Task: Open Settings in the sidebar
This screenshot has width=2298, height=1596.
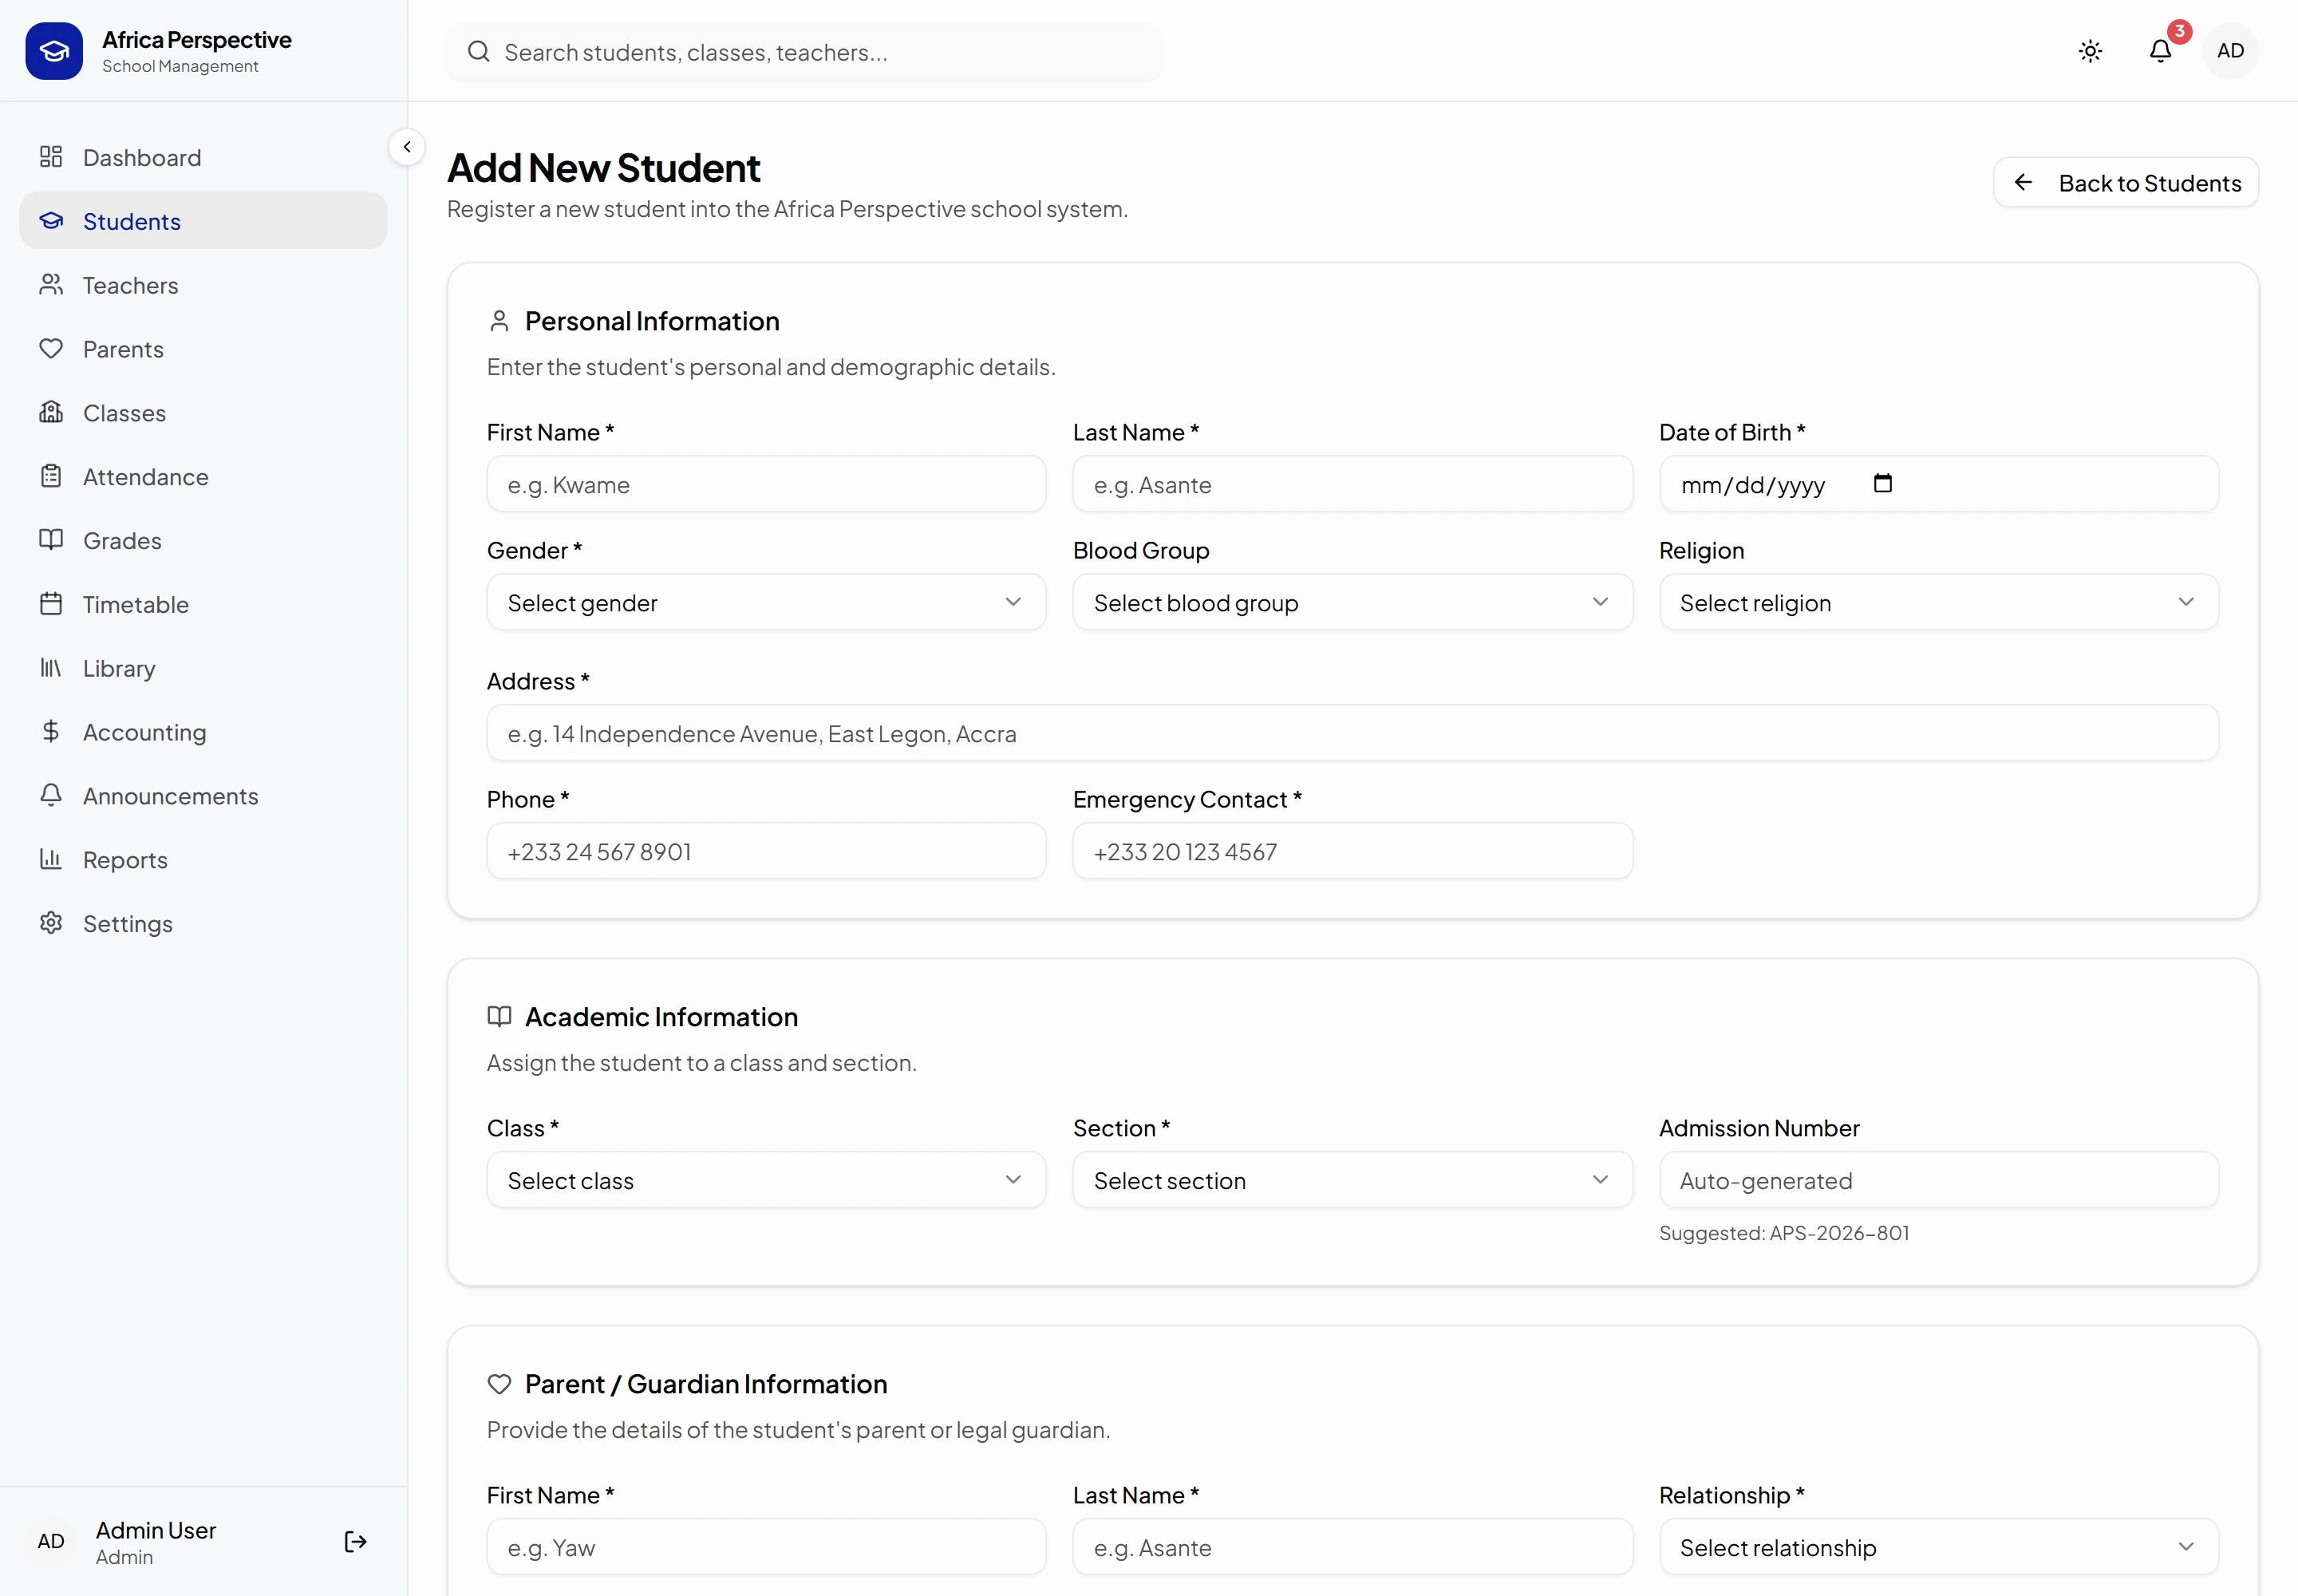Action: tap(203, 923)
